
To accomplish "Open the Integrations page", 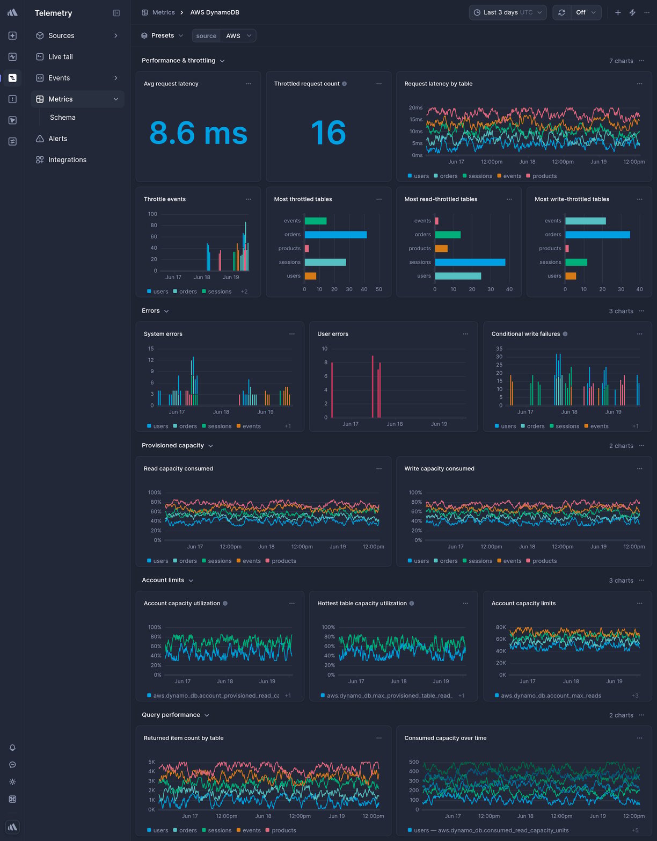I will coord(78,160).
